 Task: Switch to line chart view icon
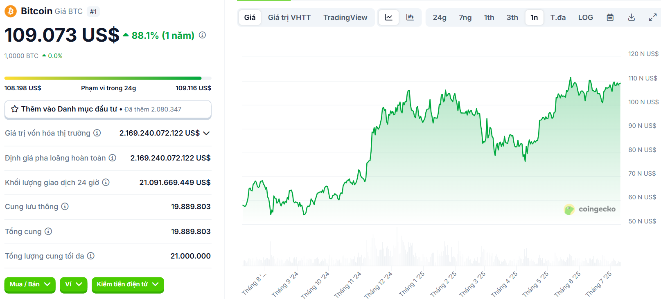(x=389, y=18)
